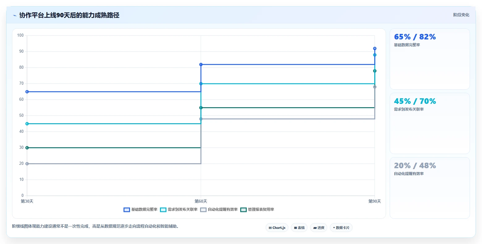
Task: Click the 数据卡片 tag chip
Action: 341,228
